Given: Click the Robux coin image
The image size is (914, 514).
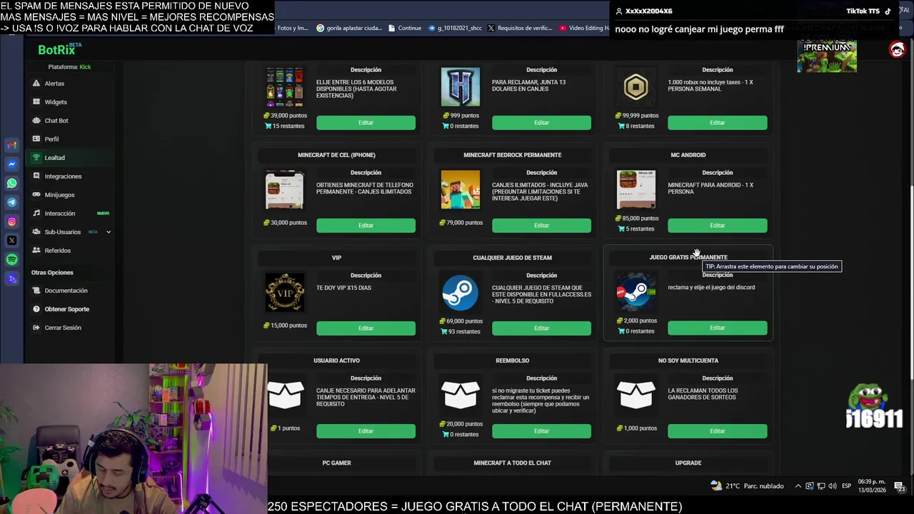Looking at the screenshot, I should pos(636,87).
